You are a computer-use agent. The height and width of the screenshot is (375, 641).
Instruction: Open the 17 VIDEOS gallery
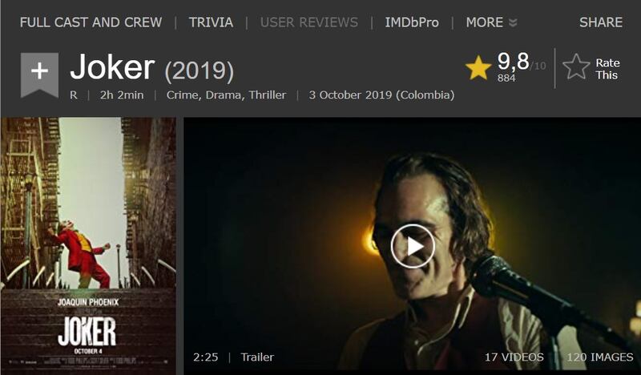(514, 357)
